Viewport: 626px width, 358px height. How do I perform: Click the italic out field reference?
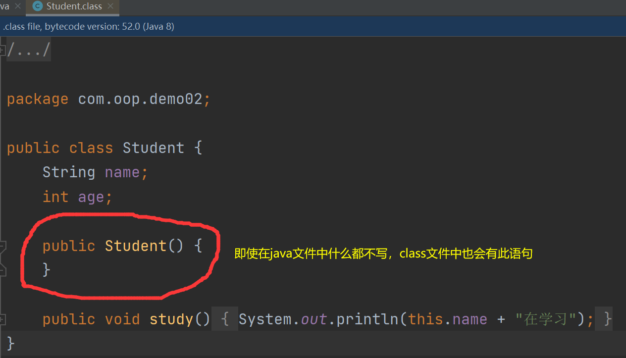(313, 319)
